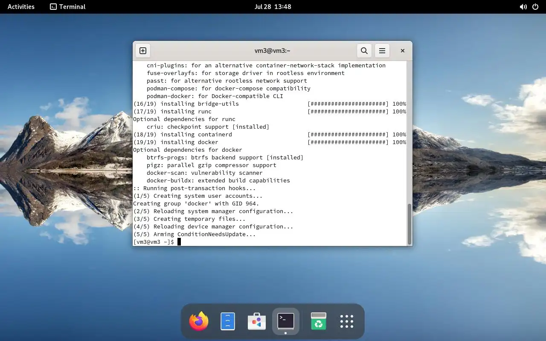Open the terminal search tool

pos(364,51)
